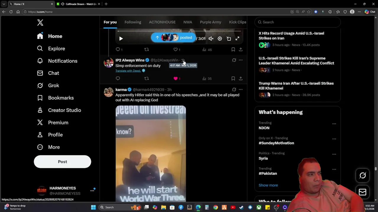Screen dimensions: 378x212
Task: Open more options for #Pakistan trend
Action: tap(334, 169)
